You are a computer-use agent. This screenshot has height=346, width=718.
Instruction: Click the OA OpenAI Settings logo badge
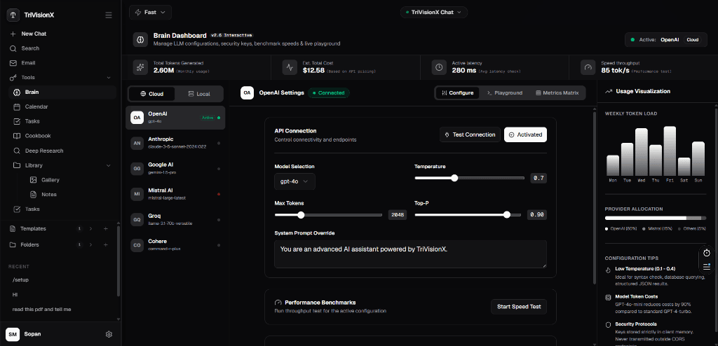[x=248, y=93]
